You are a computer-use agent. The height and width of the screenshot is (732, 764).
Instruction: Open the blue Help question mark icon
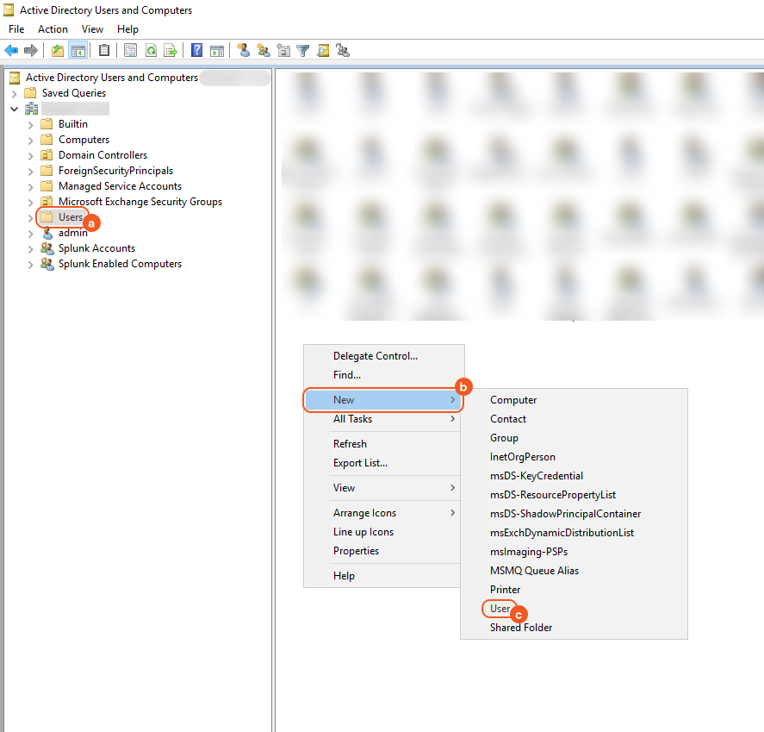pyautogui.click(x=197, y=51)
